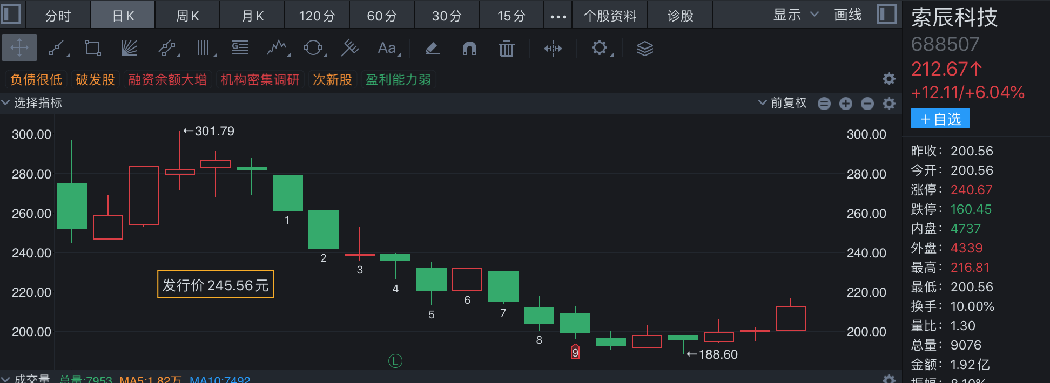The height and width of the screenshot is (383, 1050).
Task: Click the +自选 add to watchlist button
Action: pyautogui.click(x=940, y=119)
